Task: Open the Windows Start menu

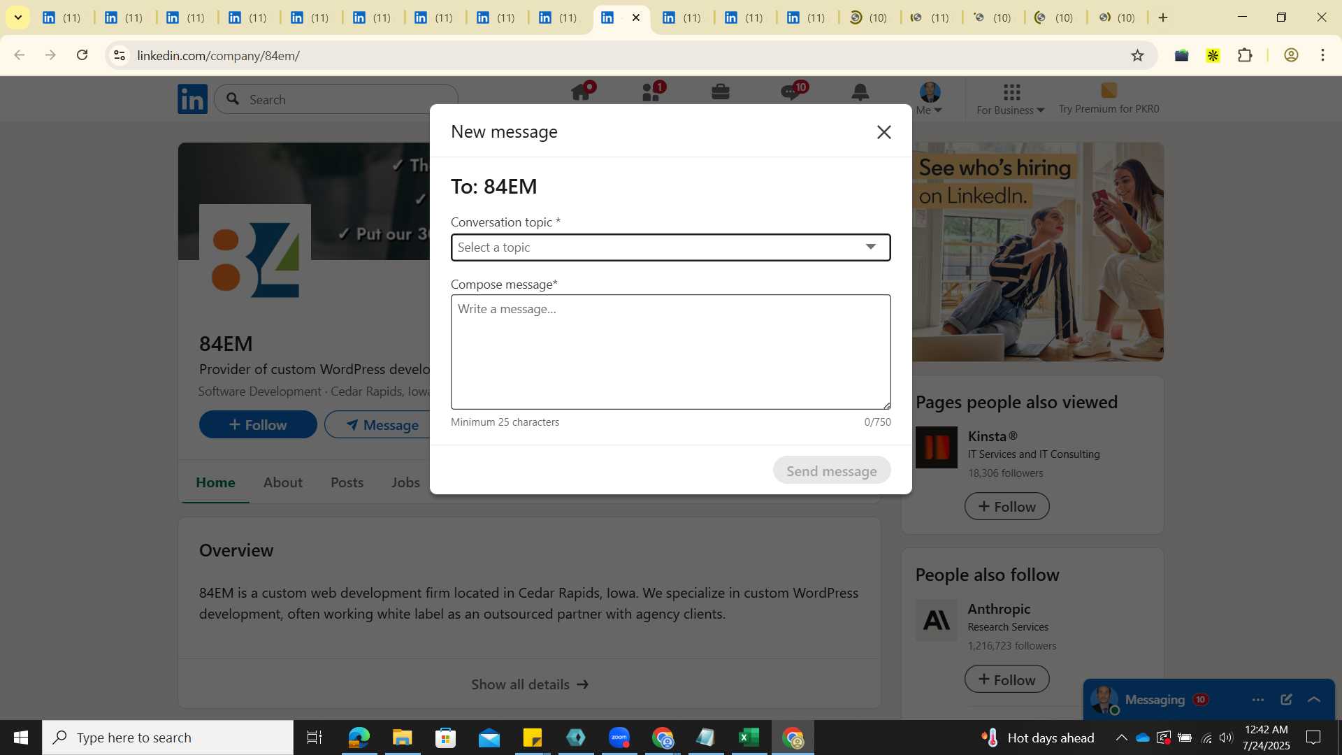Action: [21, 738]
